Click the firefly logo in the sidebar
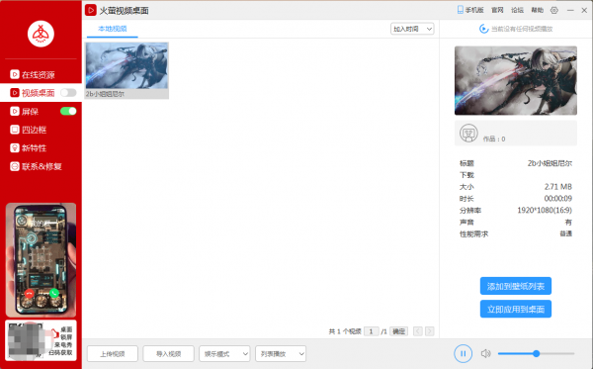 [41, 34]
